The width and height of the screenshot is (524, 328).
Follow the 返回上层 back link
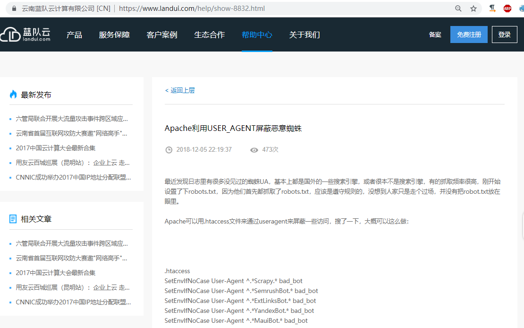[x=180, y=90]
